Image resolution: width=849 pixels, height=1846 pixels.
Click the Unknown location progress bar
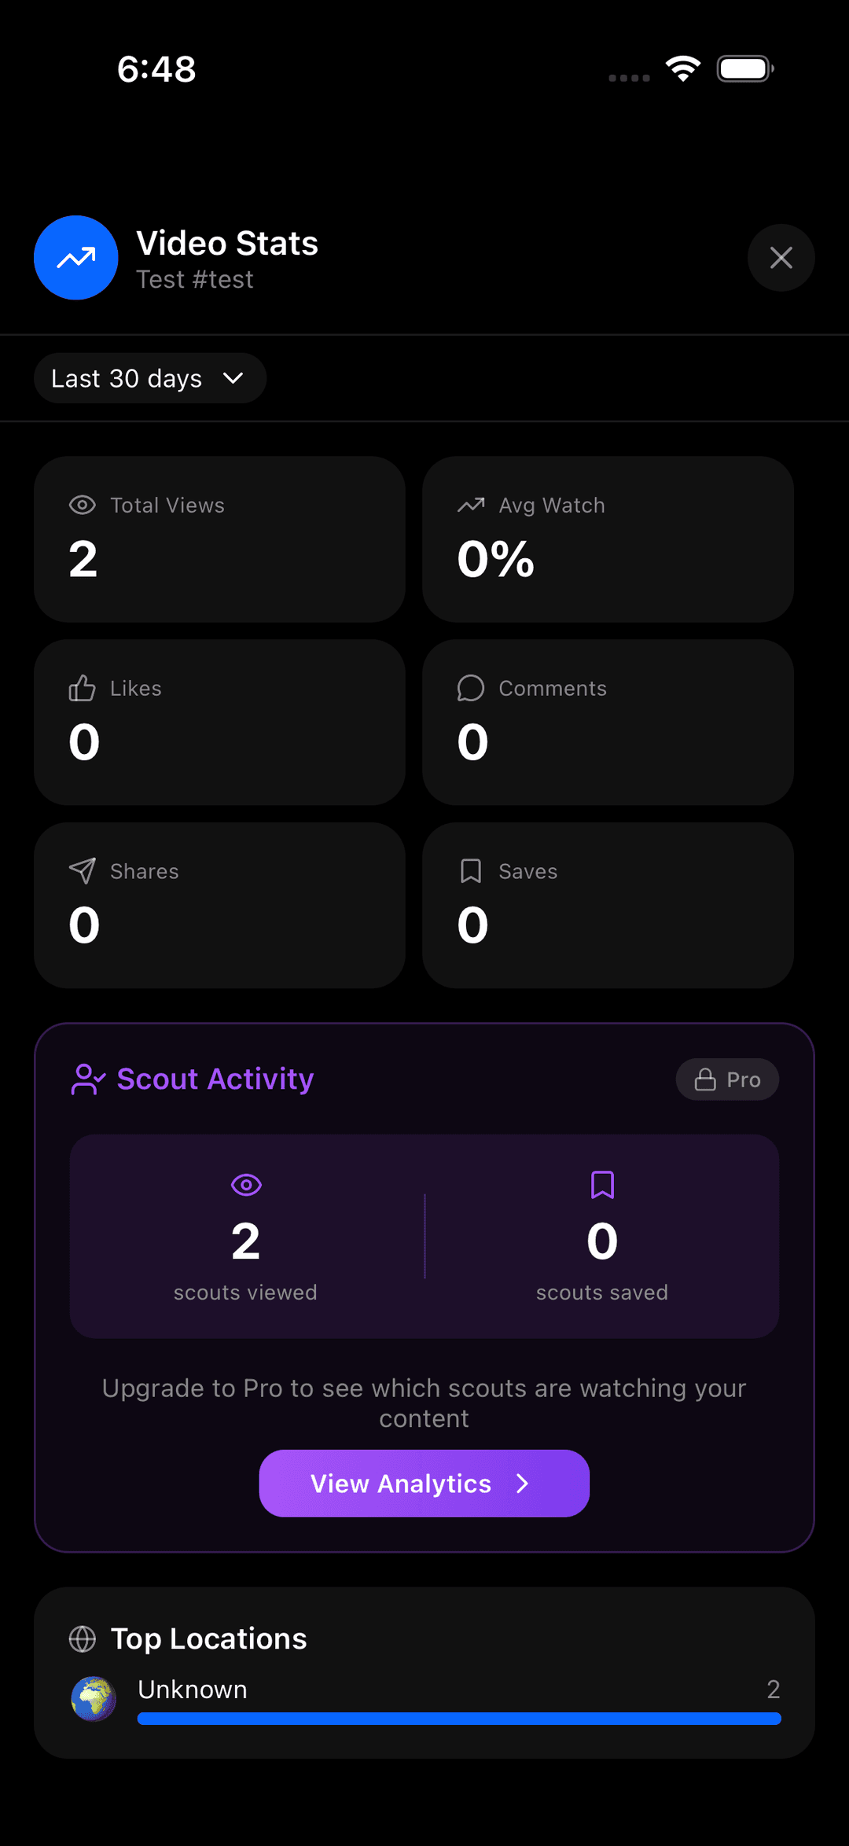(x=459, y=1719)
